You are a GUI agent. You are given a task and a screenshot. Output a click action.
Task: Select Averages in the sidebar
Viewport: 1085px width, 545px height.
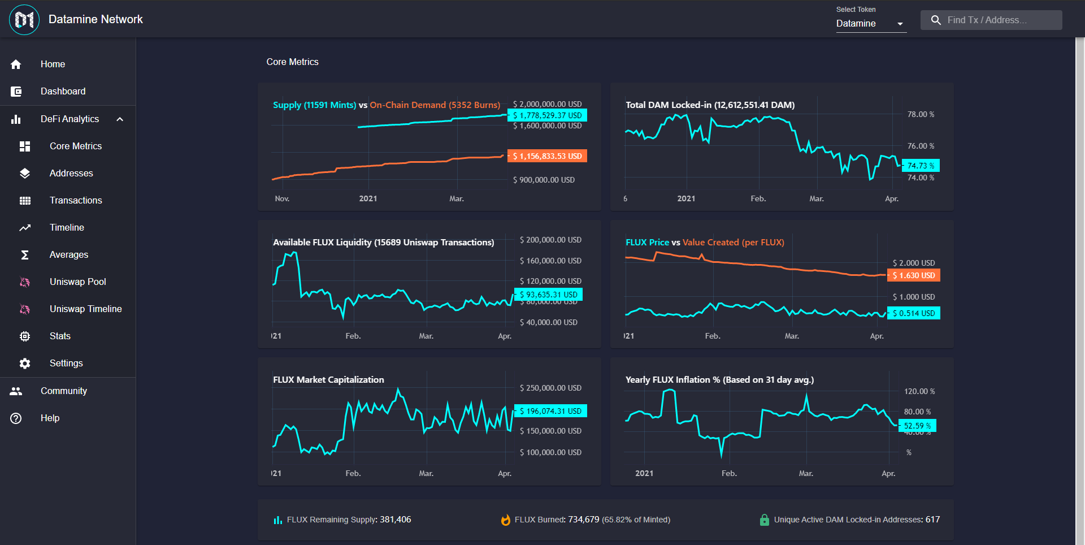[68, 255]
